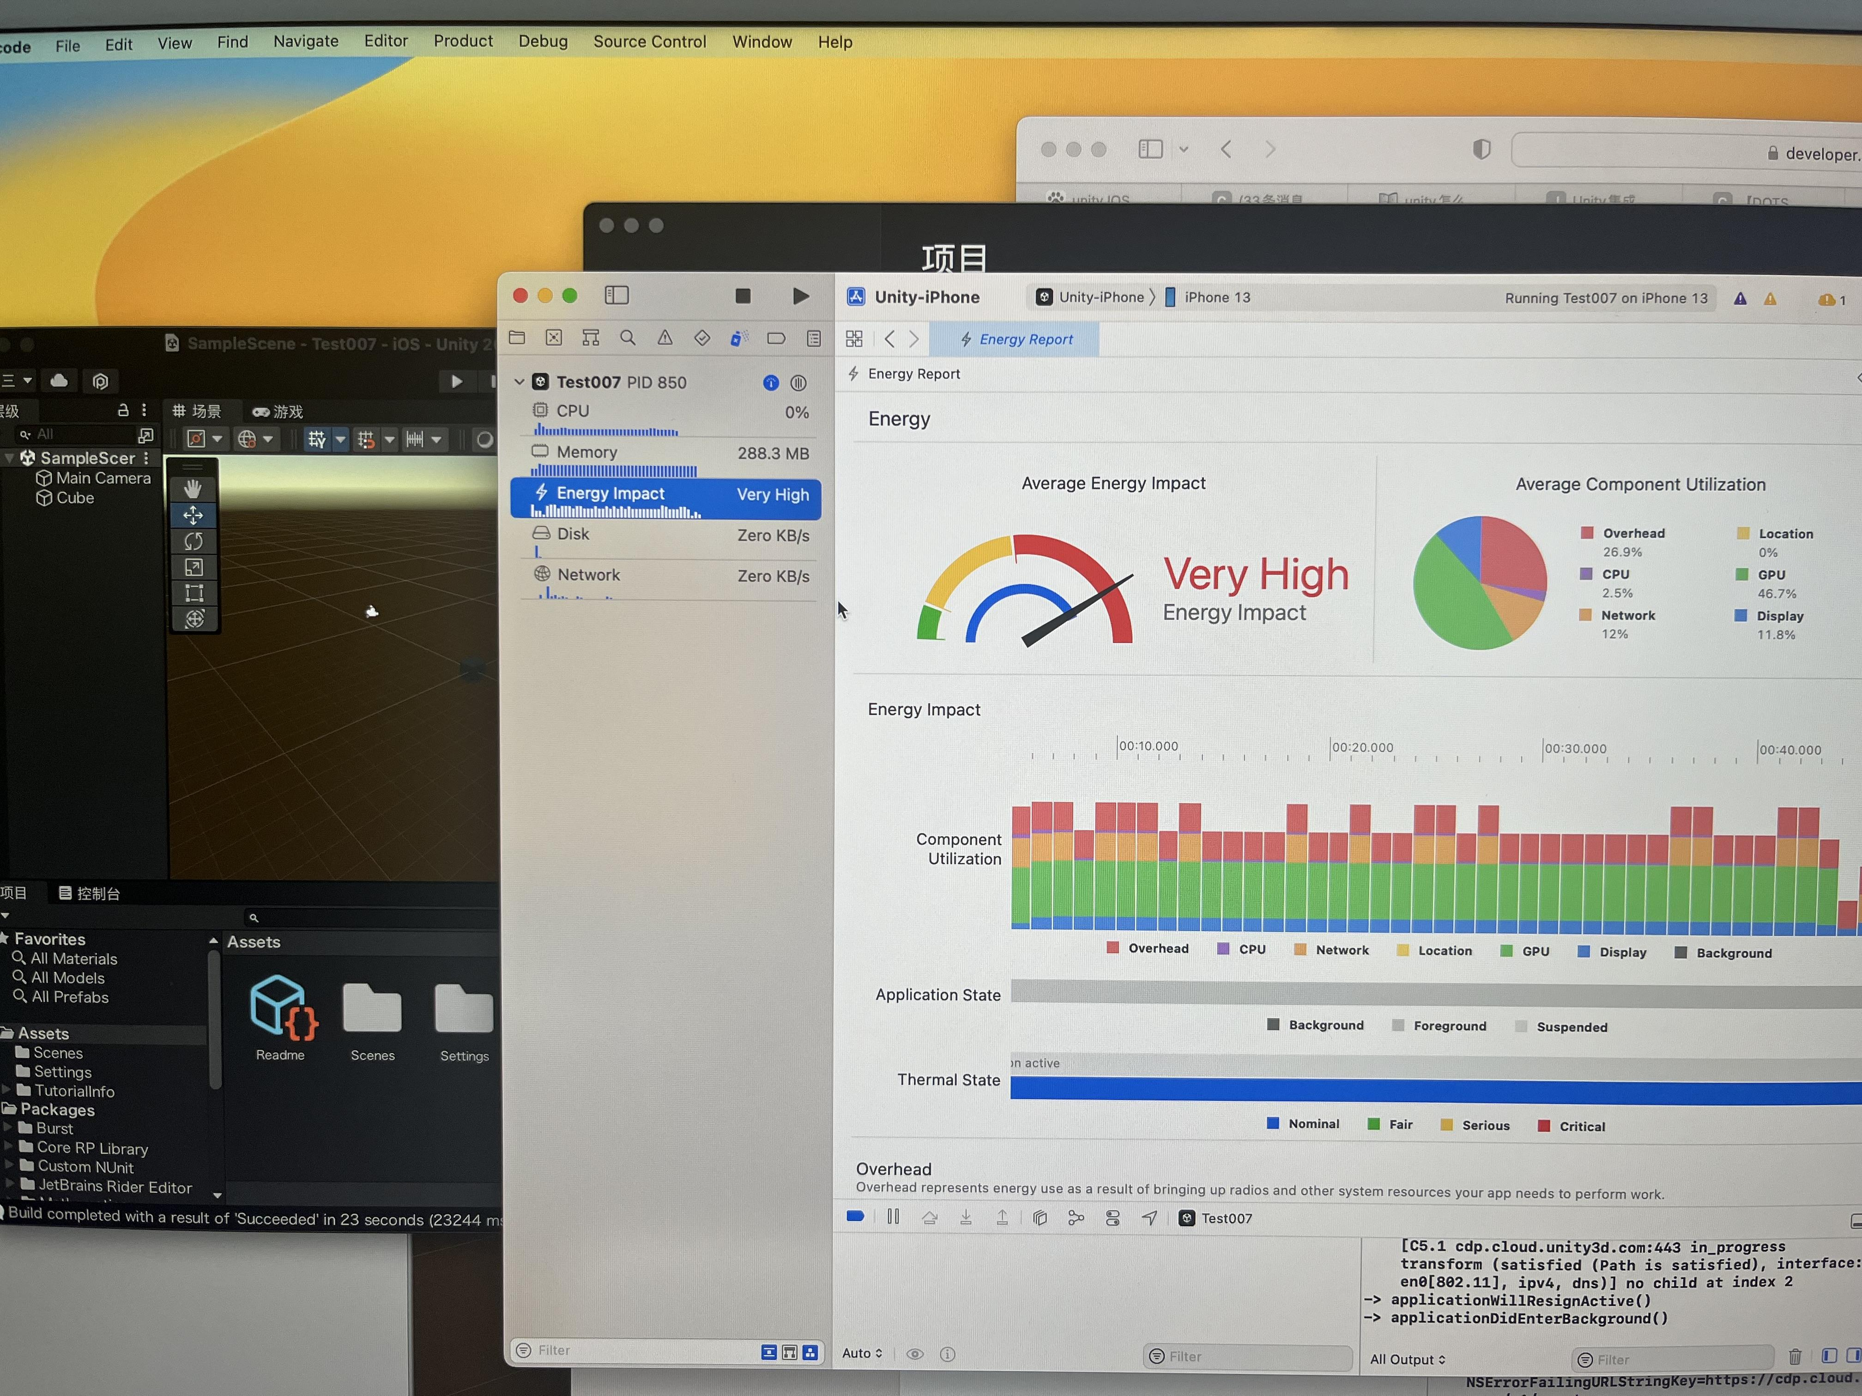The width and height of the screenshot is (1862, 1396).
Task: Open the Find navigator magnifier icon
Action: pos(628,337)
